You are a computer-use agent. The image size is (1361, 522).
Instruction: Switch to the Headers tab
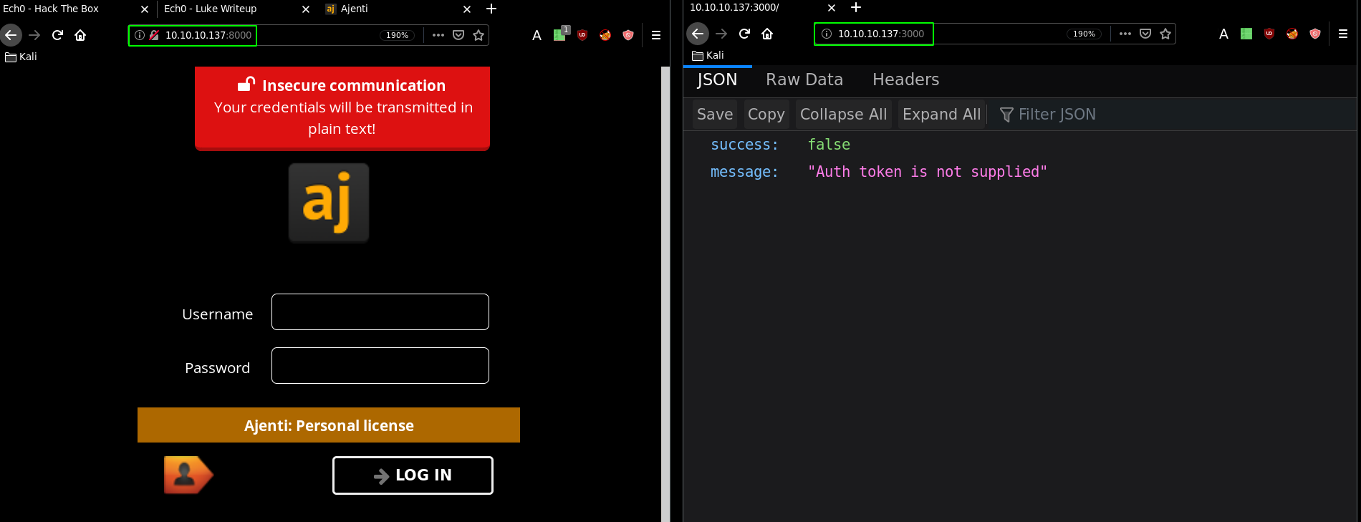905,79
